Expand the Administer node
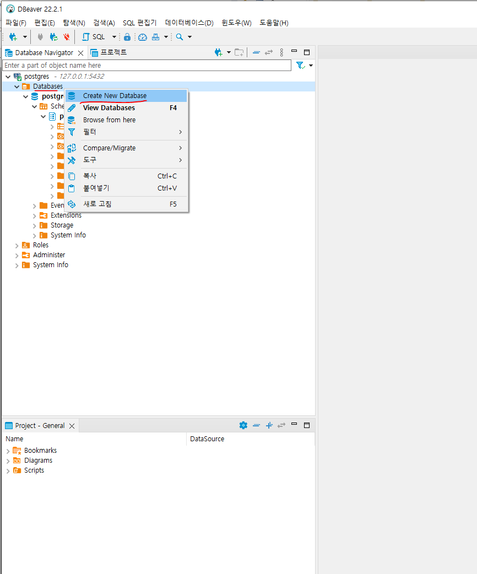Screen dimensions: 477x574 click(x=17, y=256)
